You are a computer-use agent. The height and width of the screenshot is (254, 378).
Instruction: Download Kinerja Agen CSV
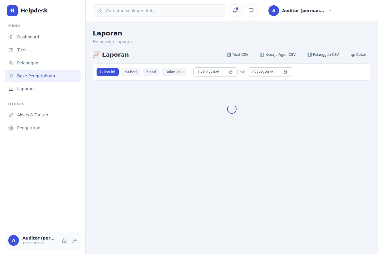(278, 55)
